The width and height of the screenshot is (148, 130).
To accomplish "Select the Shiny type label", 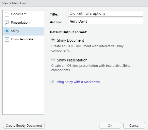I will pyautogui.click(x=15, y=31).
